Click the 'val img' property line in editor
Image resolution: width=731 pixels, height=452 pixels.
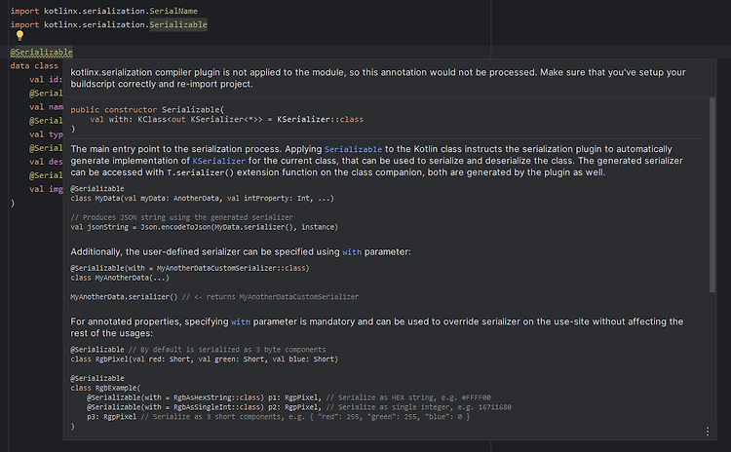(x=46, y=189)
